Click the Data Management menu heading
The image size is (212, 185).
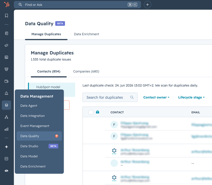(37, 96)
